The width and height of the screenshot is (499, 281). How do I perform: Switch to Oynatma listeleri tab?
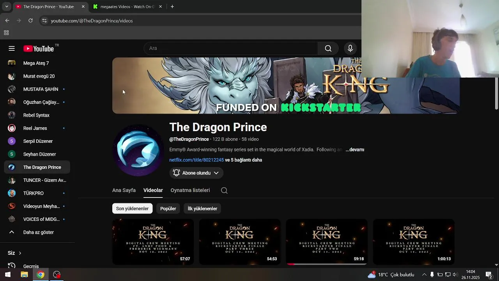[x=190, y=190]
